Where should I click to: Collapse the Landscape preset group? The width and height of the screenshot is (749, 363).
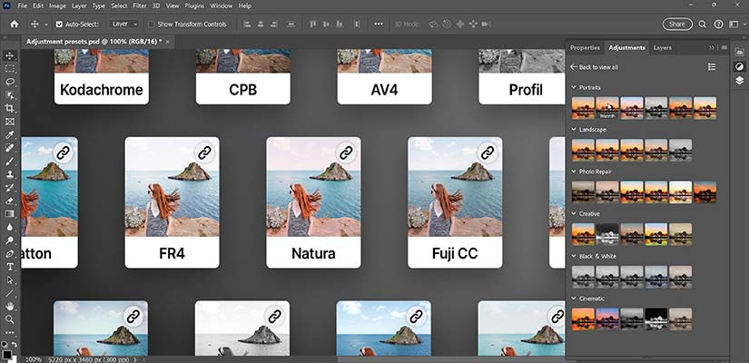[574, 130]
